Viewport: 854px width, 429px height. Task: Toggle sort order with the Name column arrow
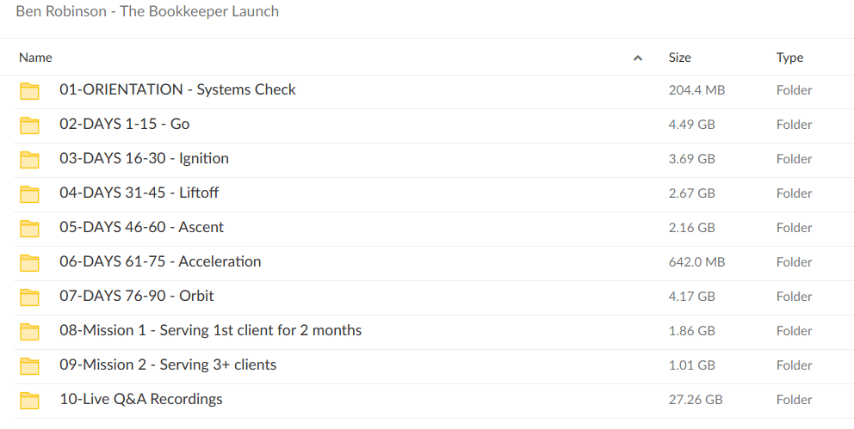(637, 58)
